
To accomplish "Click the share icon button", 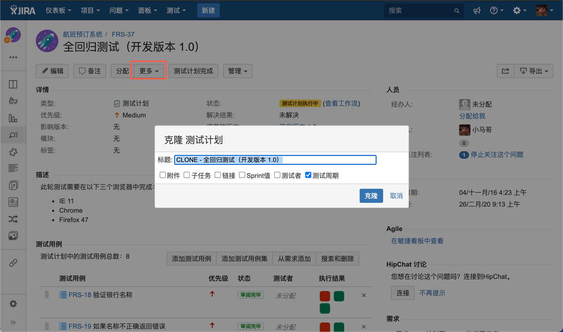I will [505, 71].
